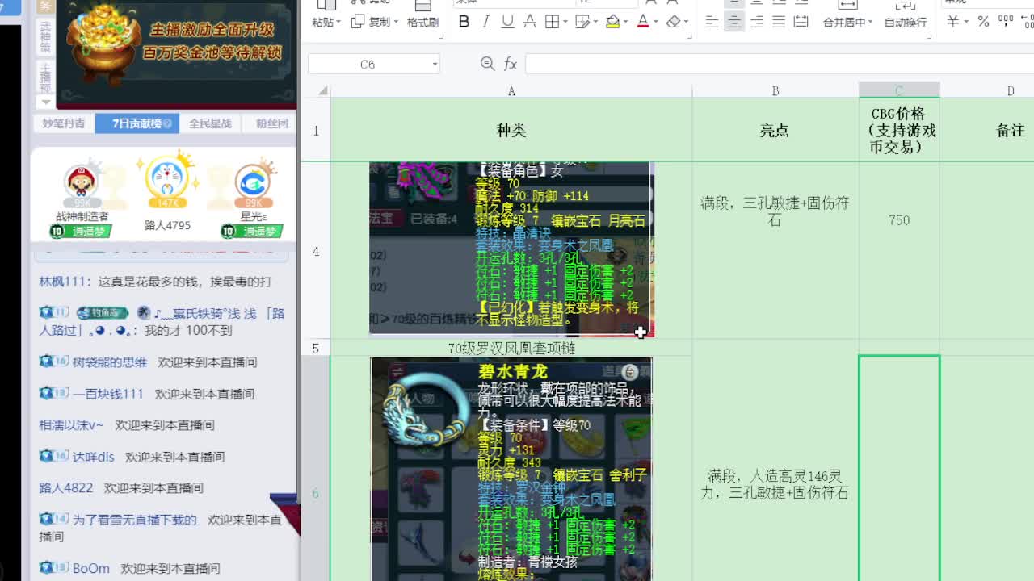The height and width of the screenshot is (581, 1034).
Task: Open insert function fx
Action: click(511, 64)
